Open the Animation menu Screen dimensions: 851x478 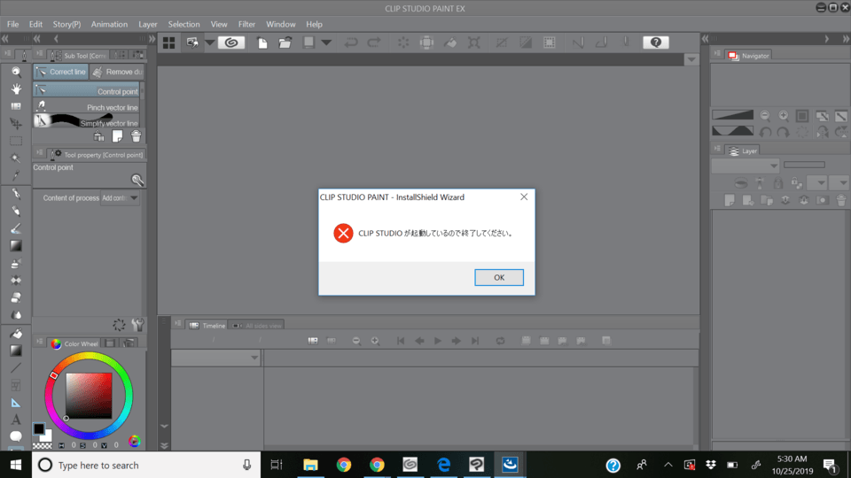pyautogui.click(x=109, y=25)
